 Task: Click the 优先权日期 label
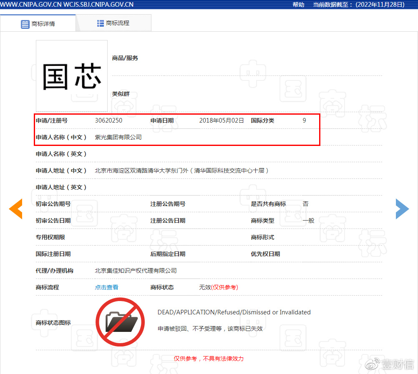pos(265,254)
